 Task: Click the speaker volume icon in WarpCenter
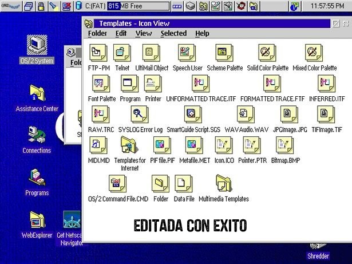tap(228, 6)
